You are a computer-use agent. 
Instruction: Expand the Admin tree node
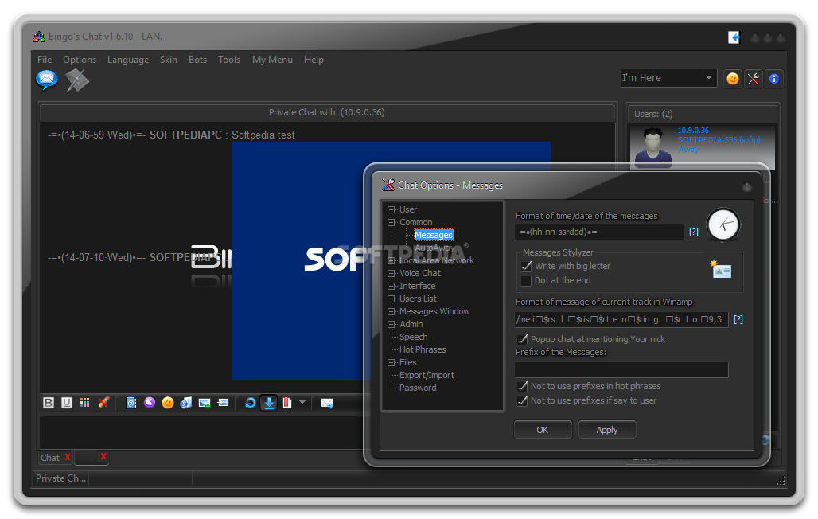391,325
